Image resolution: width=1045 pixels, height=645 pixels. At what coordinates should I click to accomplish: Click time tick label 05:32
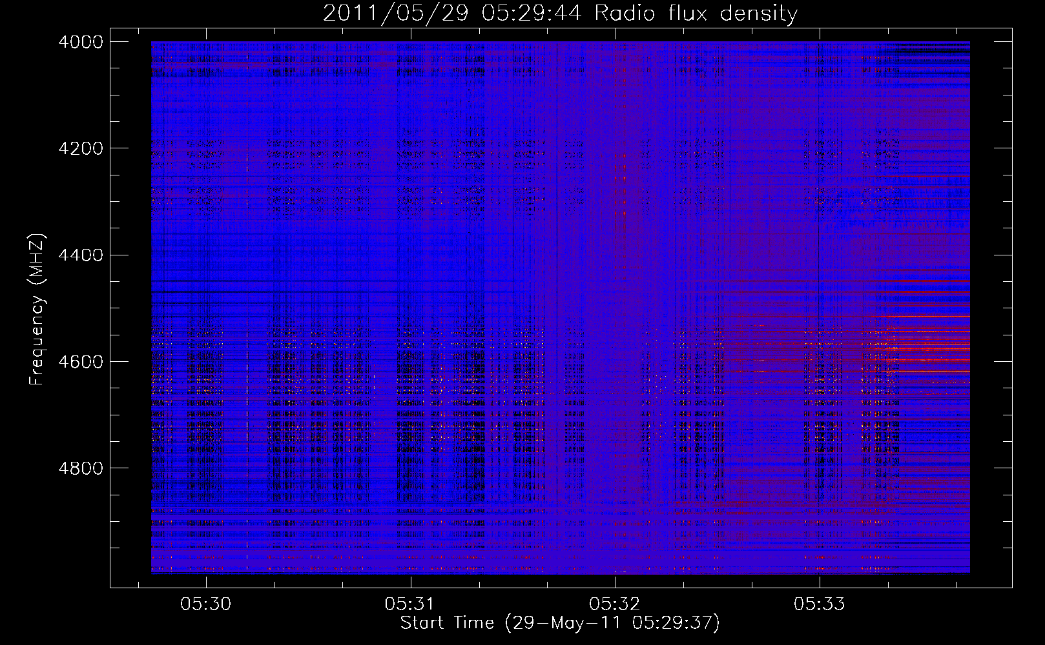(x=615, y=604)
